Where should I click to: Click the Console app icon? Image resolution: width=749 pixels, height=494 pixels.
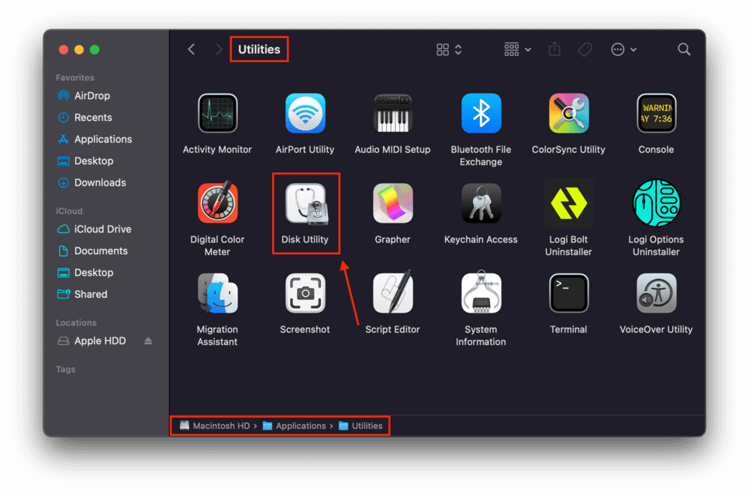tap(656, 113)
